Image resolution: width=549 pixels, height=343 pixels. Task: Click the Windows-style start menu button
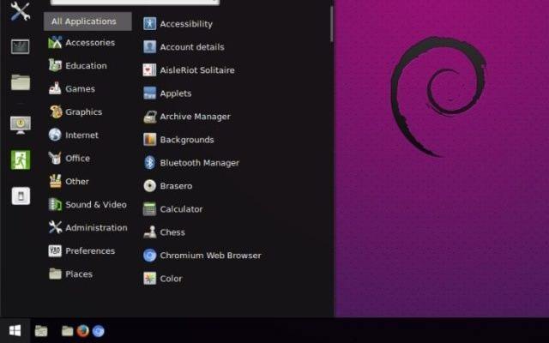pos(15,330)
